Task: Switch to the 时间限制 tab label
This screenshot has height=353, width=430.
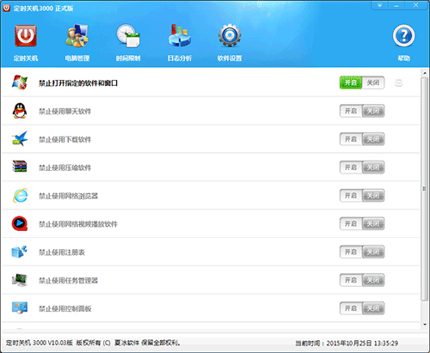Action: point(128,58)
